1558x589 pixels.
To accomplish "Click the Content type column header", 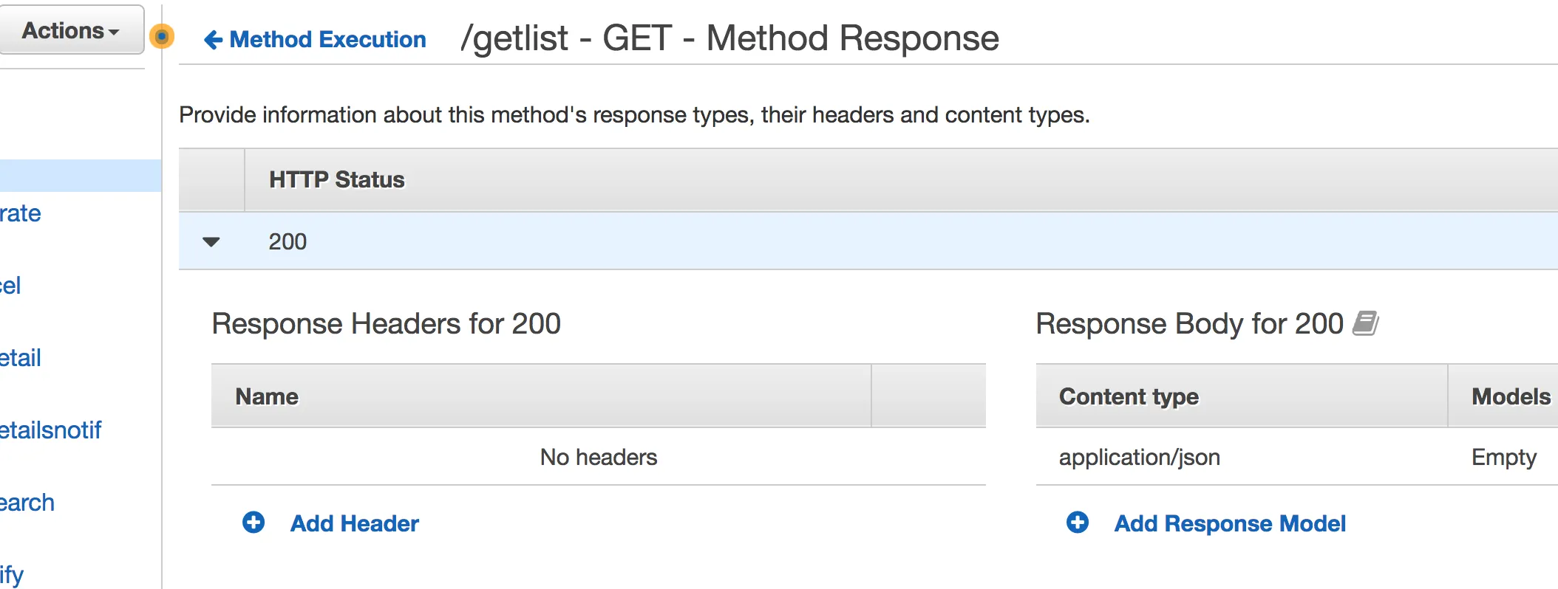I will pos(1129,396).
